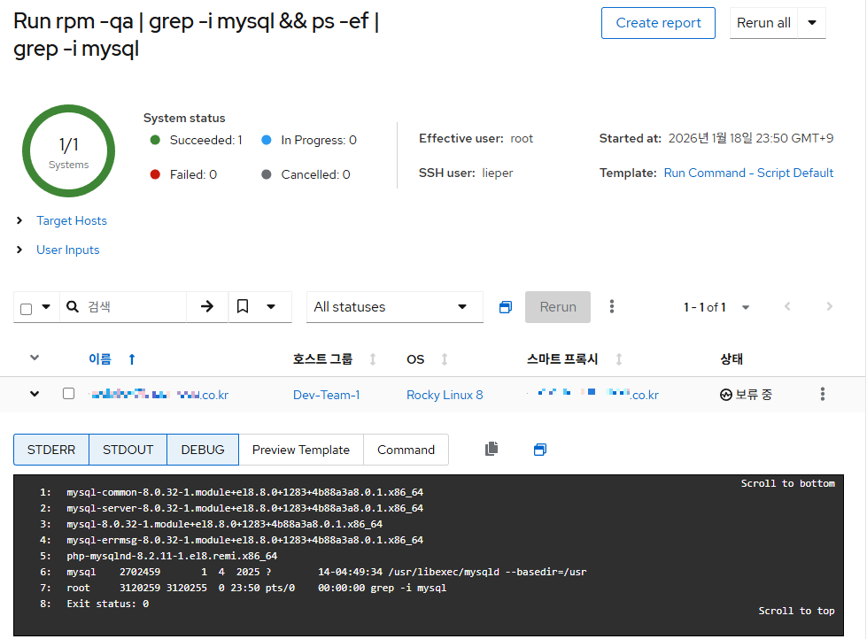Open the host row kebab actions menu

822,394
